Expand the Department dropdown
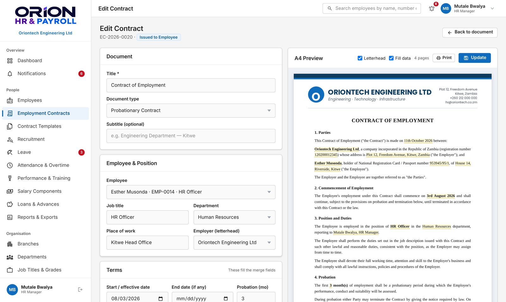This screenshot has height=302, width=506. tap(234, 217)
